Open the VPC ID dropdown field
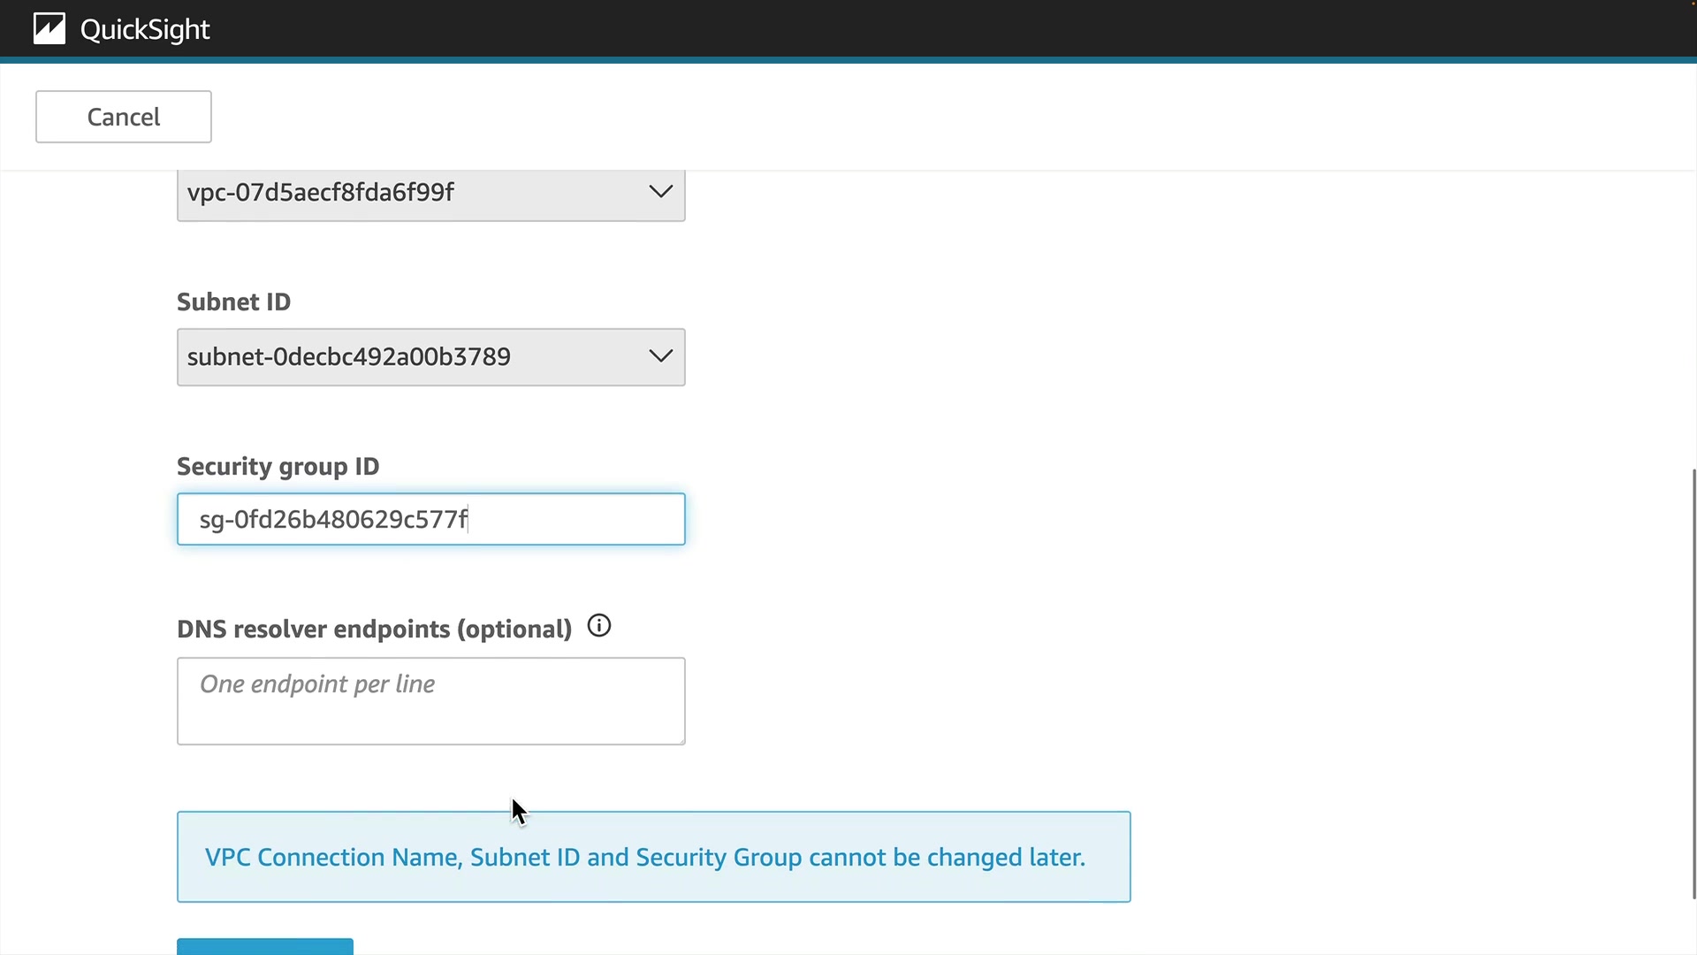The image size is (1697, 955). pos(415,193)
